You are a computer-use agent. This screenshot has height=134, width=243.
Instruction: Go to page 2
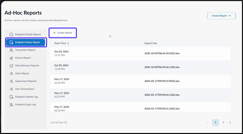[x=223, y=122]
